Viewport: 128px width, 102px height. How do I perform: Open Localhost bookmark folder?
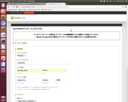[x=23, y=10]
